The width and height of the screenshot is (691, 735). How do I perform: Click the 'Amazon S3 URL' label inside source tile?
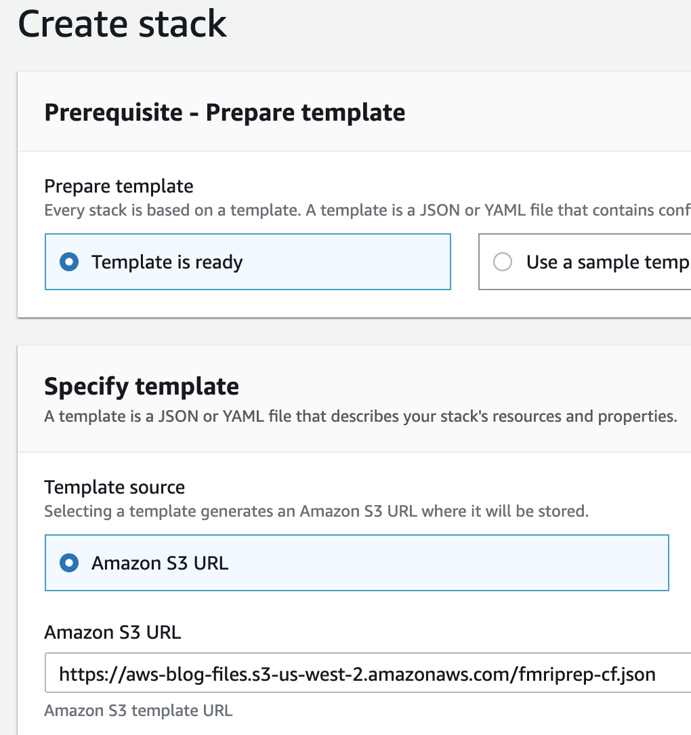160,563
